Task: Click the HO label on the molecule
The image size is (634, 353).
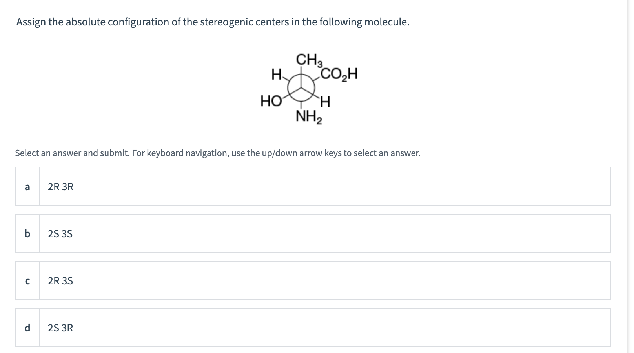Action: click(x=271, y=101)
